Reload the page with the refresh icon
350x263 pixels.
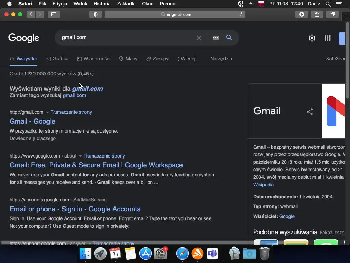(x=241, y=14)
